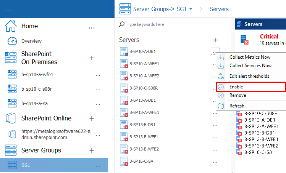Click the Servers panel header icon

pos(239,24)
